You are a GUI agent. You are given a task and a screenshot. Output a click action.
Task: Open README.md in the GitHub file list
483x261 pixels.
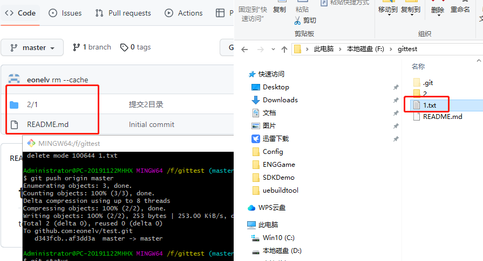coord(47,124)
